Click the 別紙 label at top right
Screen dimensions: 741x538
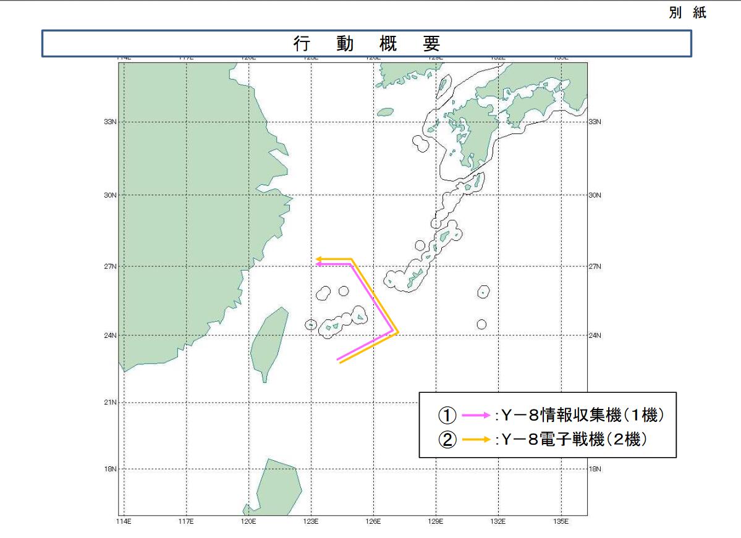point(687,13)
